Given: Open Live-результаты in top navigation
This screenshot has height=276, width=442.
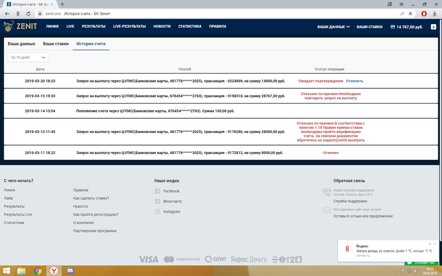Looking at the screenshot, I should 129,26.
